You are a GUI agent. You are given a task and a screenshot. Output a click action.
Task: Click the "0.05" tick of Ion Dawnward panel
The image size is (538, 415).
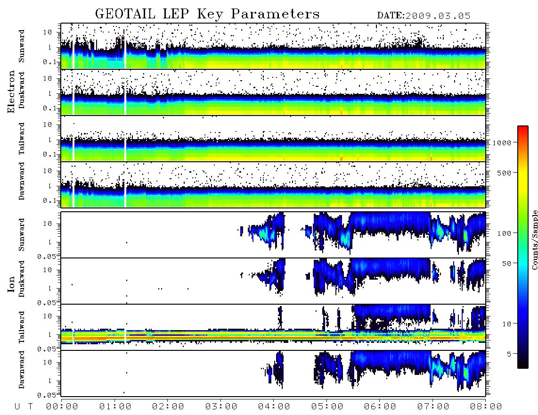[x=46, y=395]
